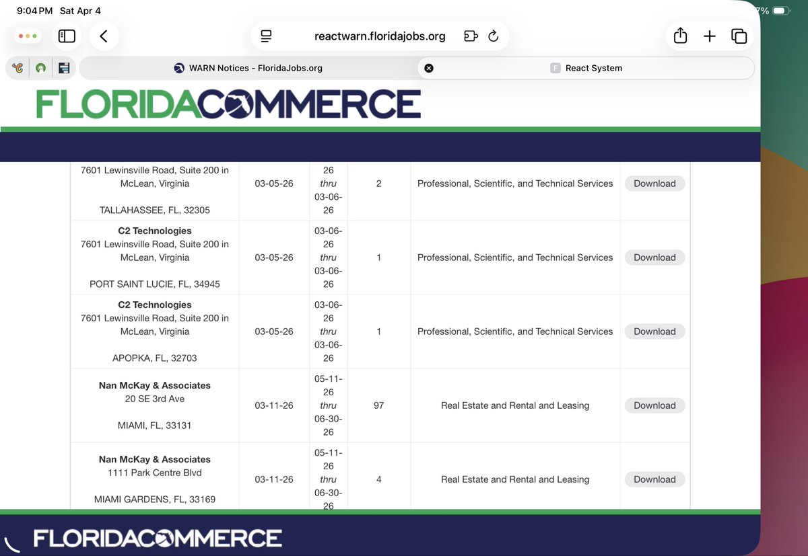Select Real Estate industry in the 97-employee row

point(515,405)
